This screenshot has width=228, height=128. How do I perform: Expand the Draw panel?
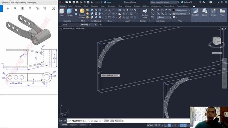111,21
